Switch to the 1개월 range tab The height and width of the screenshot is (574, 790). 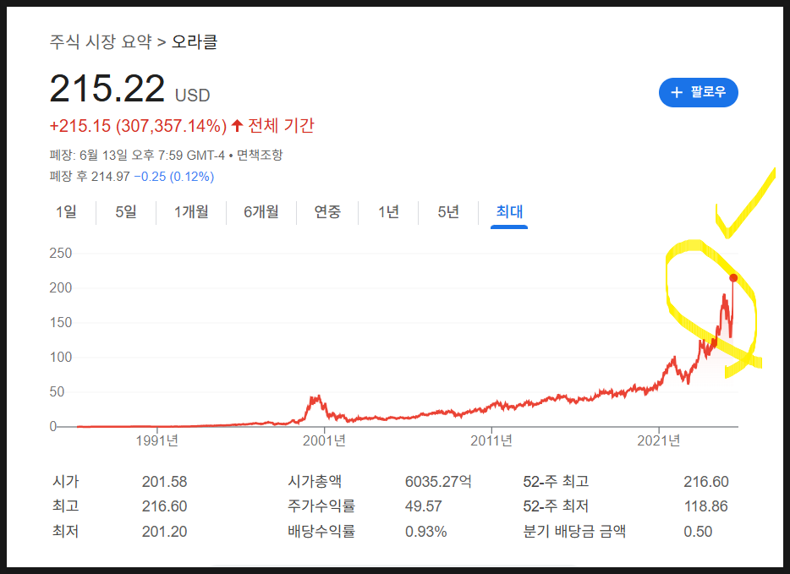[191, 212]
